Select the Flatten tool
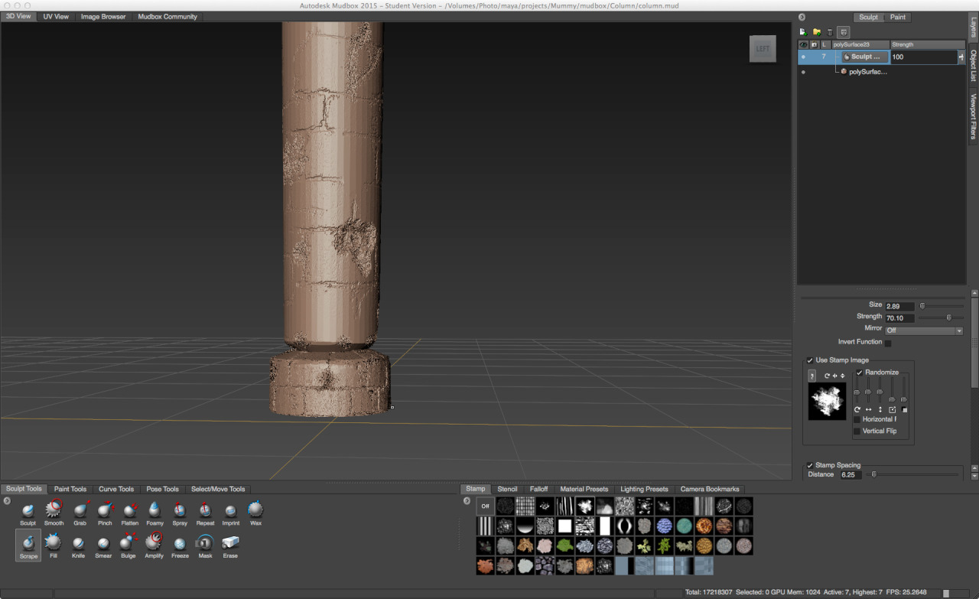The height and width of the screenshot is (599, 979). pyautogui.click(x=129, y=513)
